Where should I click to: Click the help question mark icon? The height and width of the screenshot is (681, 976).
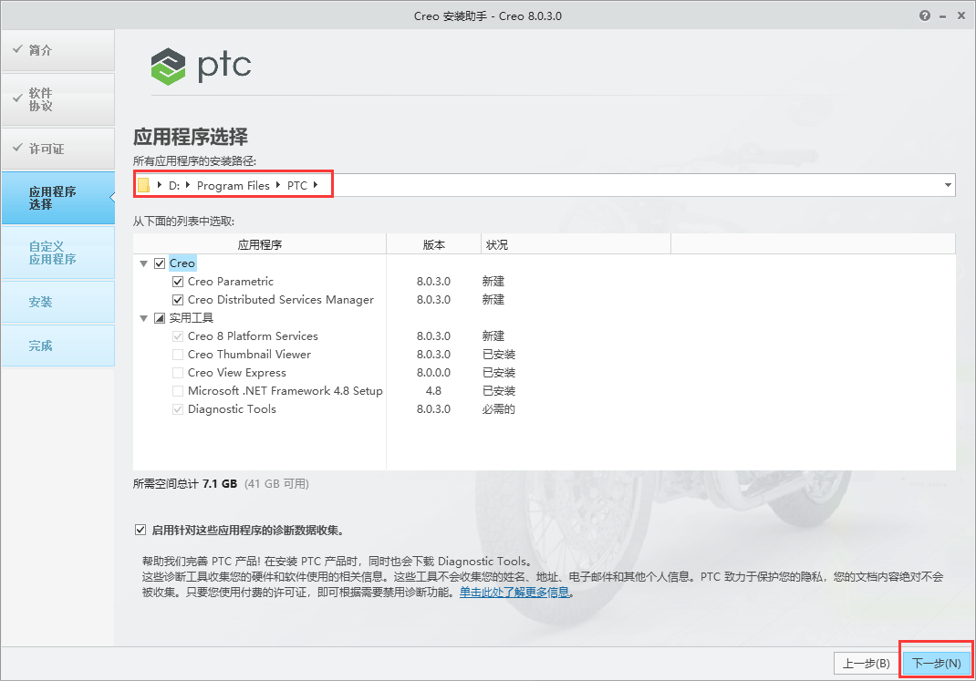click(x=925, y=16)
